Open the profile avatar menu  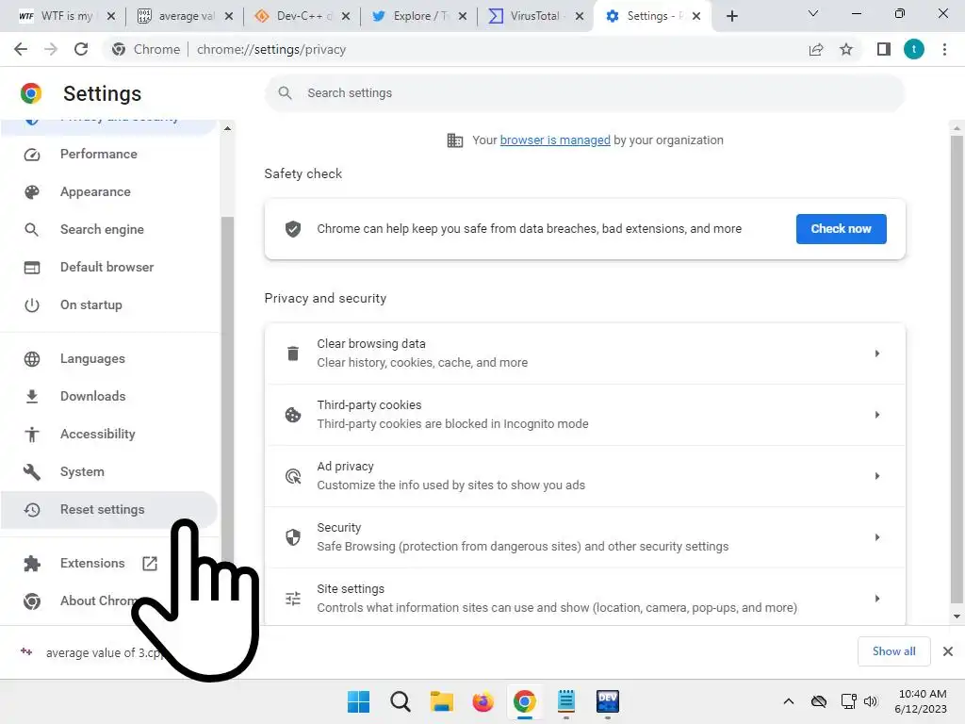(x=914, y=49)
